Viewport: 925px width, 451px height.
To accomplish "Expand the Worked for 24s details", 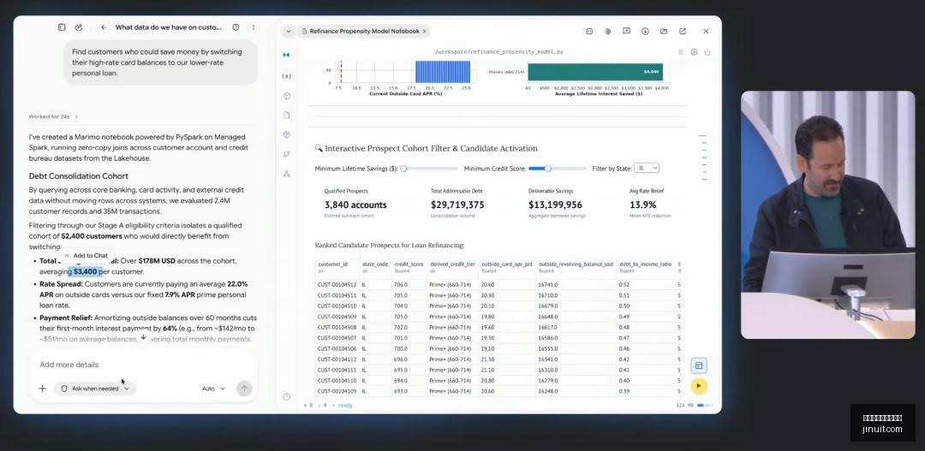I will coord(53,116).
